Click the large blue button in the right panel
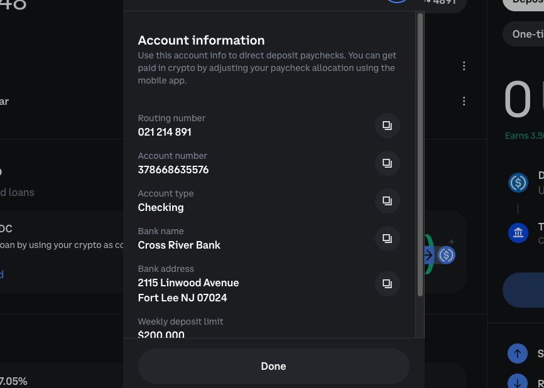Screen dimensions: 544x388 [523, 290]
